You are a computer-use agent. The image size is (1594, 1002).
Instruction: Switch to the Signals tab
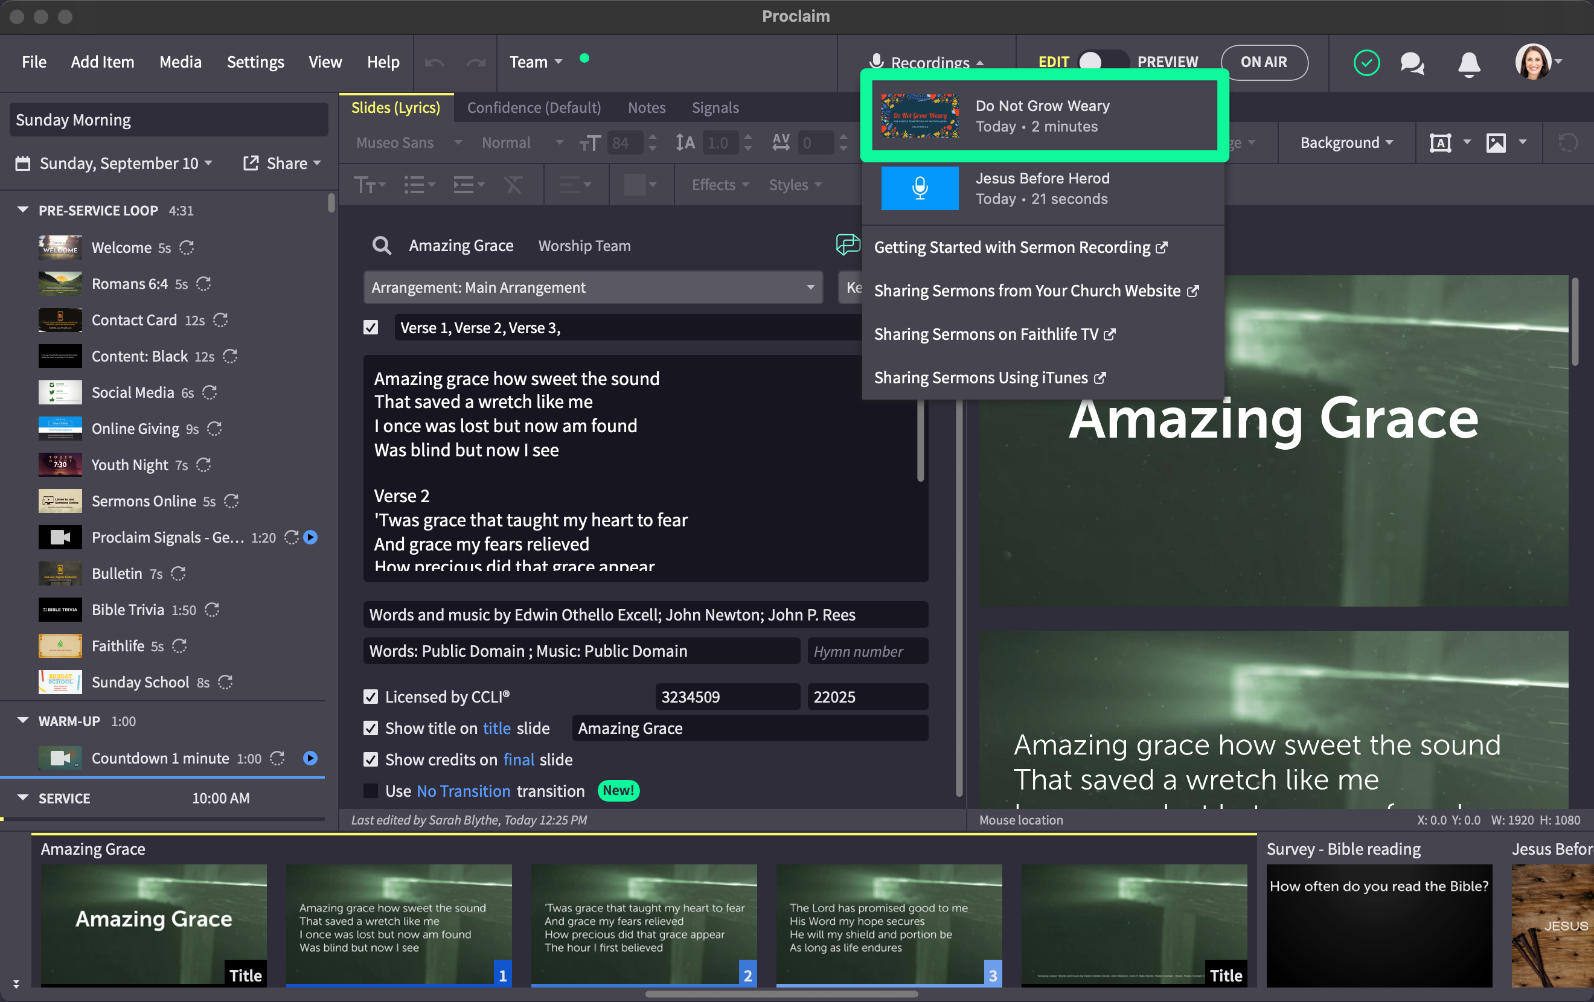tap(715, 108)
